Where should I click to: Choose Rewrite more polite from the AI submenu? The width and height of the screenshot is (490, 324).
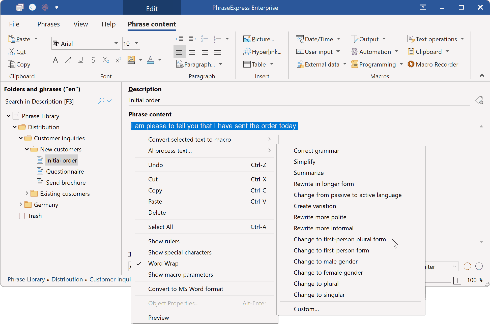(320, 217)
